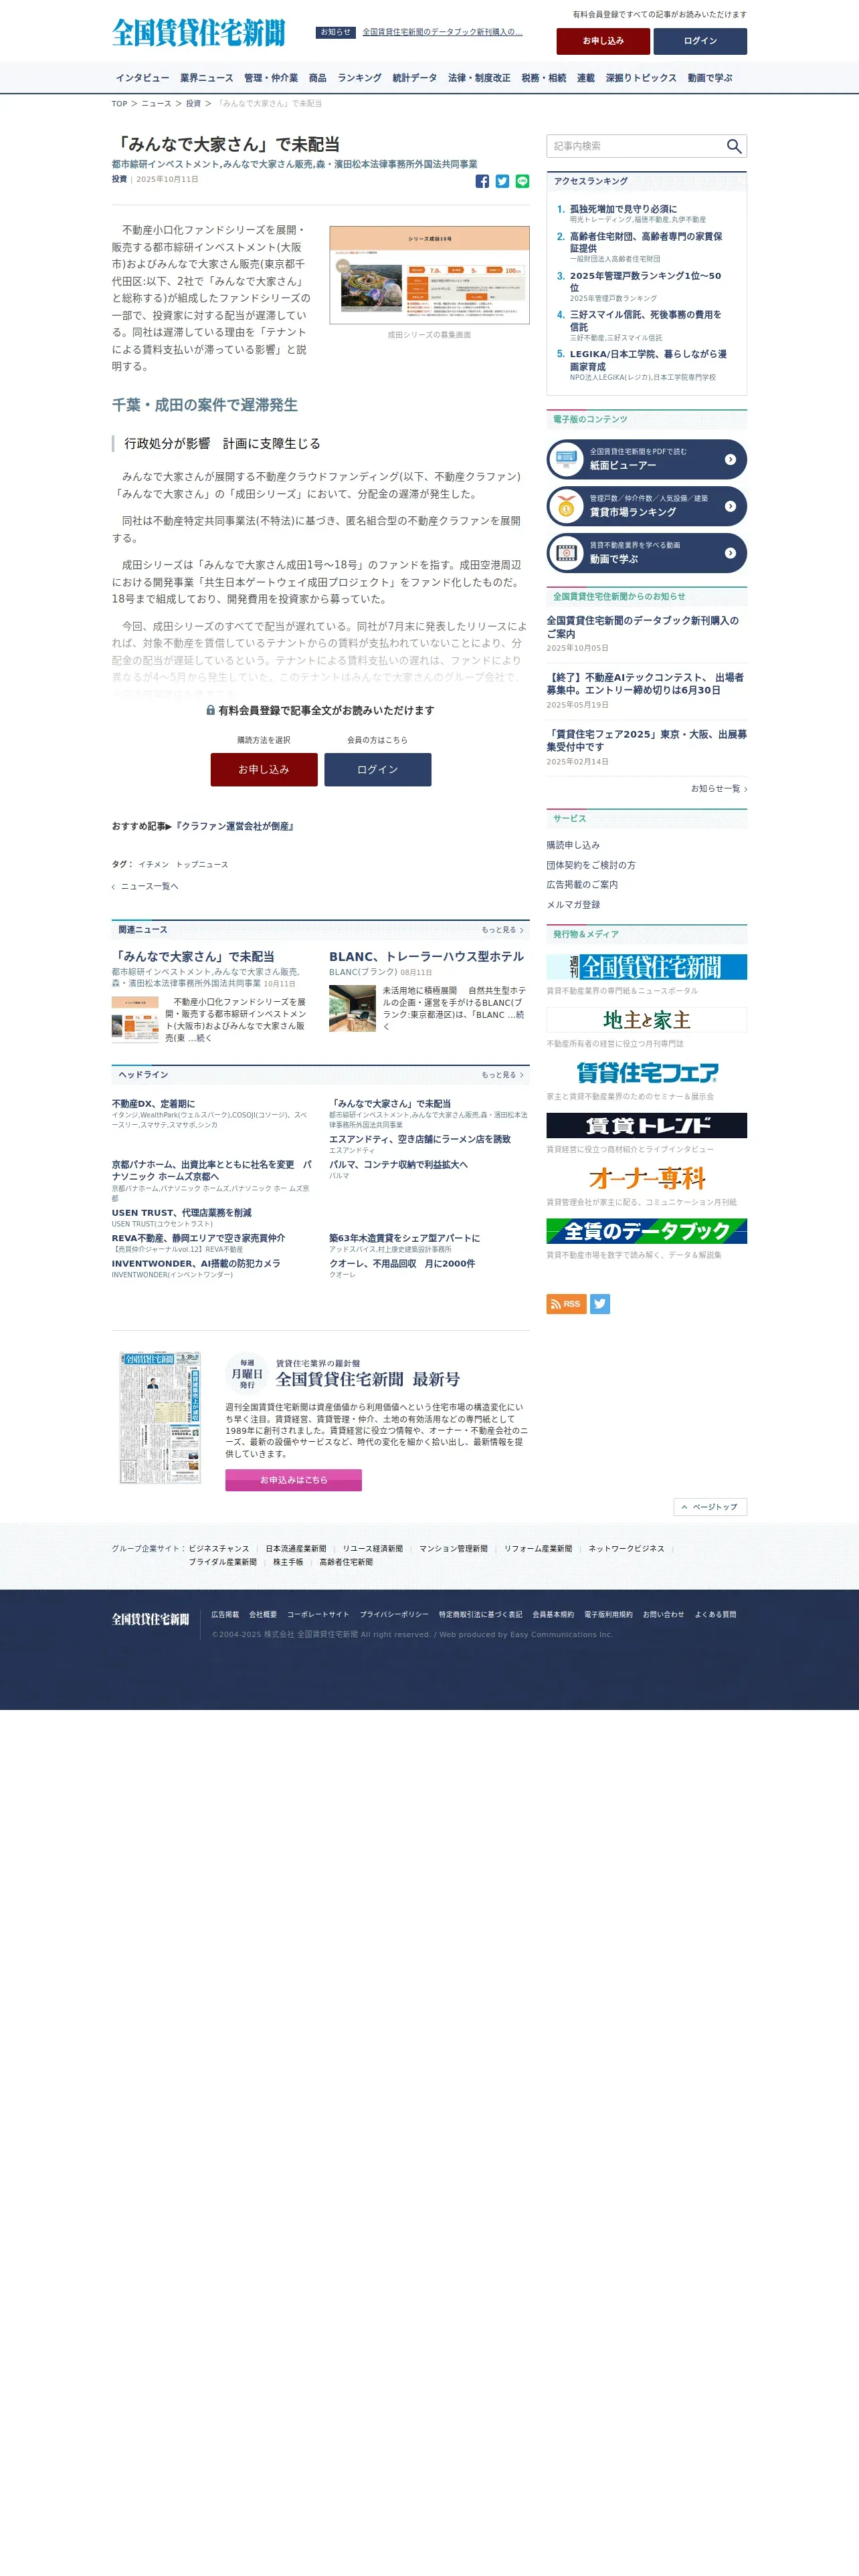Open 賃貸住宅フェア banner
Viewport: 859px width, 2576px height.
(646, 1073)
